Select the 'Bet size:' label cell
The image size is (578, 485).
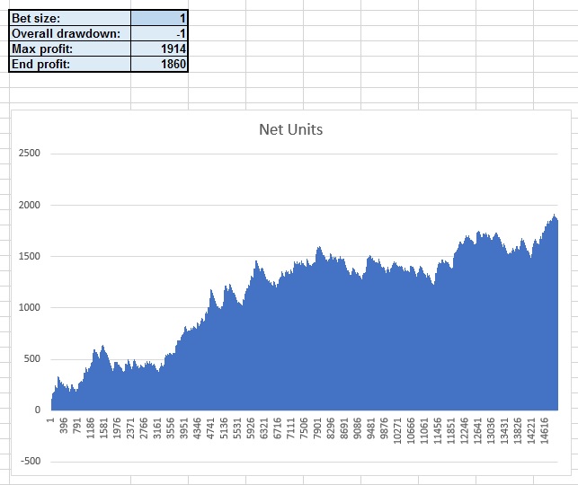pyautogui.click(x=69, y=19)
